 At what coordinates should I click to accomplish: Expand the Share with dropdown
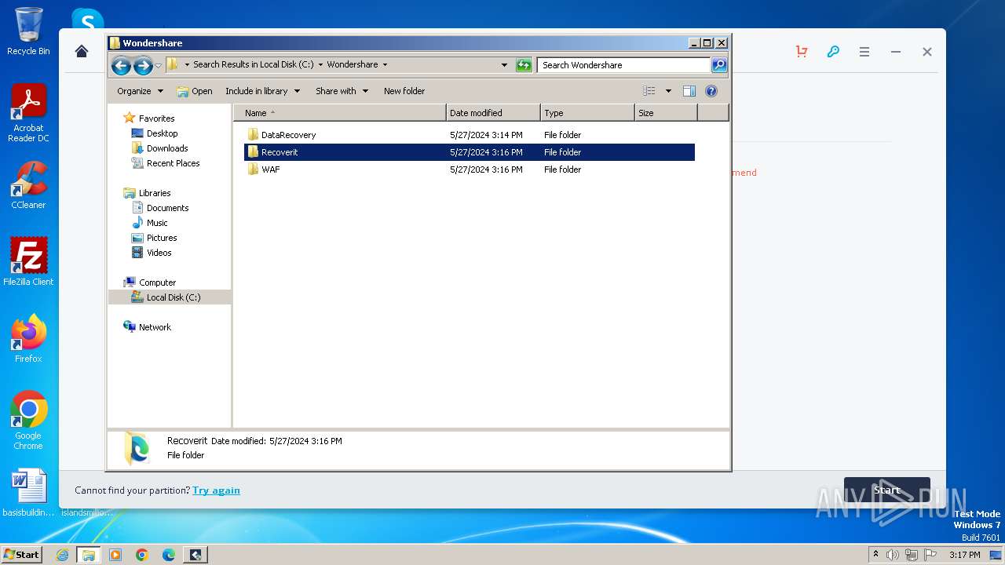click(342, 91)
